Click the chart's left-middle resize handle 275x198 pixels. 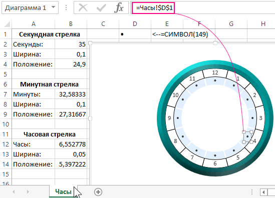pos(90,118)
